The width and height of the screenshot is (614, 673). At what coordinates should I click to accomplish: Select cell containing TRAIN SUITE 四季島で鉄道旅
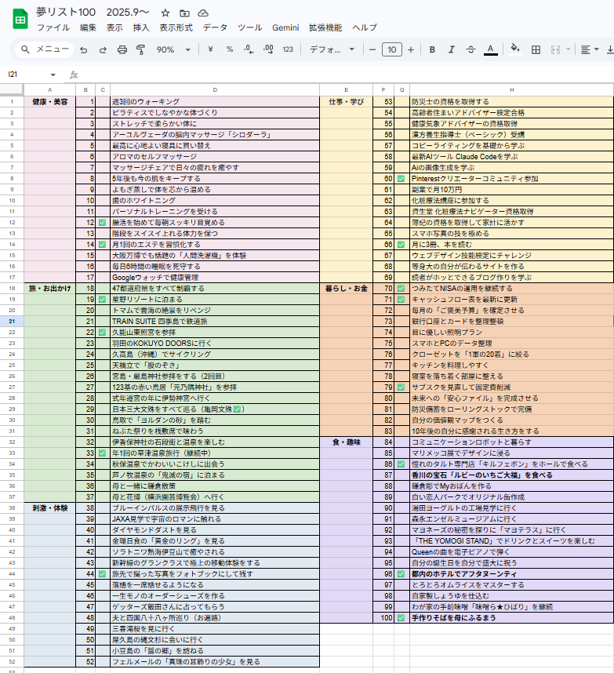(214, 322)
